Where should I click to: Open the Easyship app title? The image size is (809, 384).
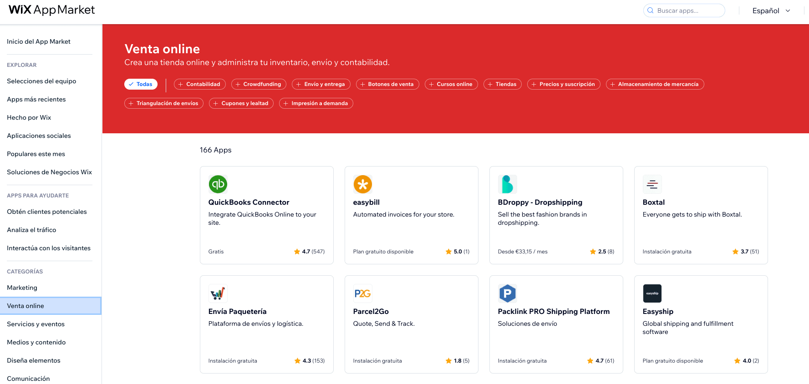[658, 312]
